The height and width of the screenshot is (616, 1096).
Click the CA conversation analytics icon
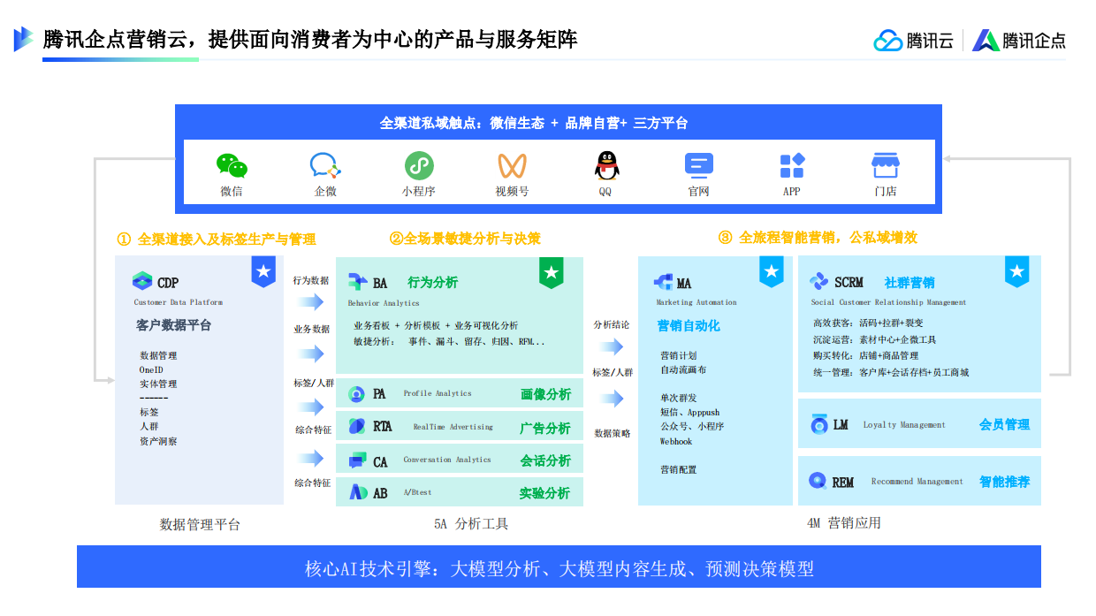click(x=357, y=460)
